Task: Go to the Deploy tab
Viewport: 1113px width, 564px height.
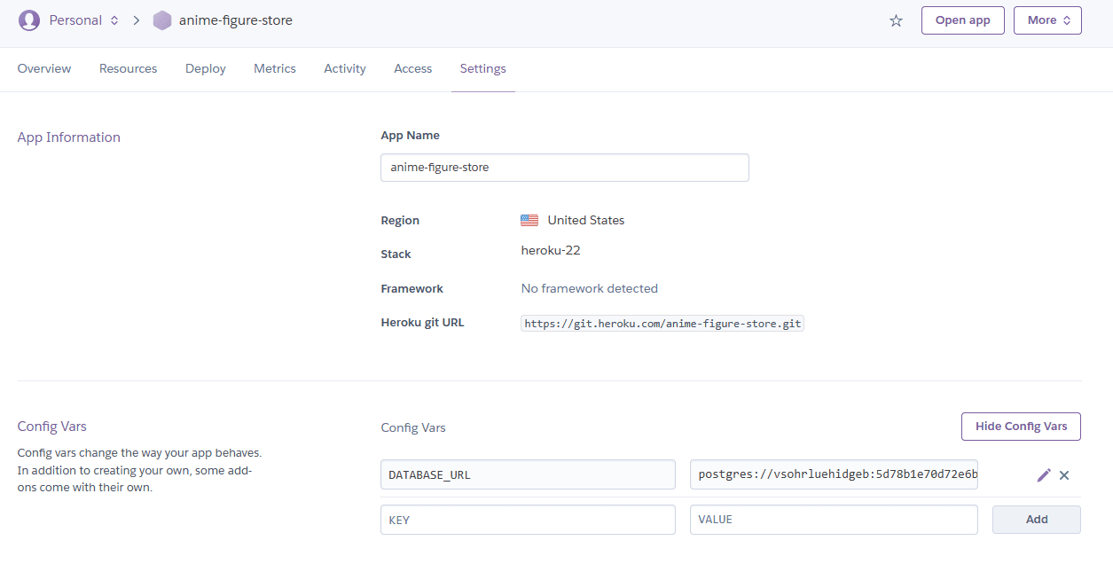Action: [x=206, y=68]
